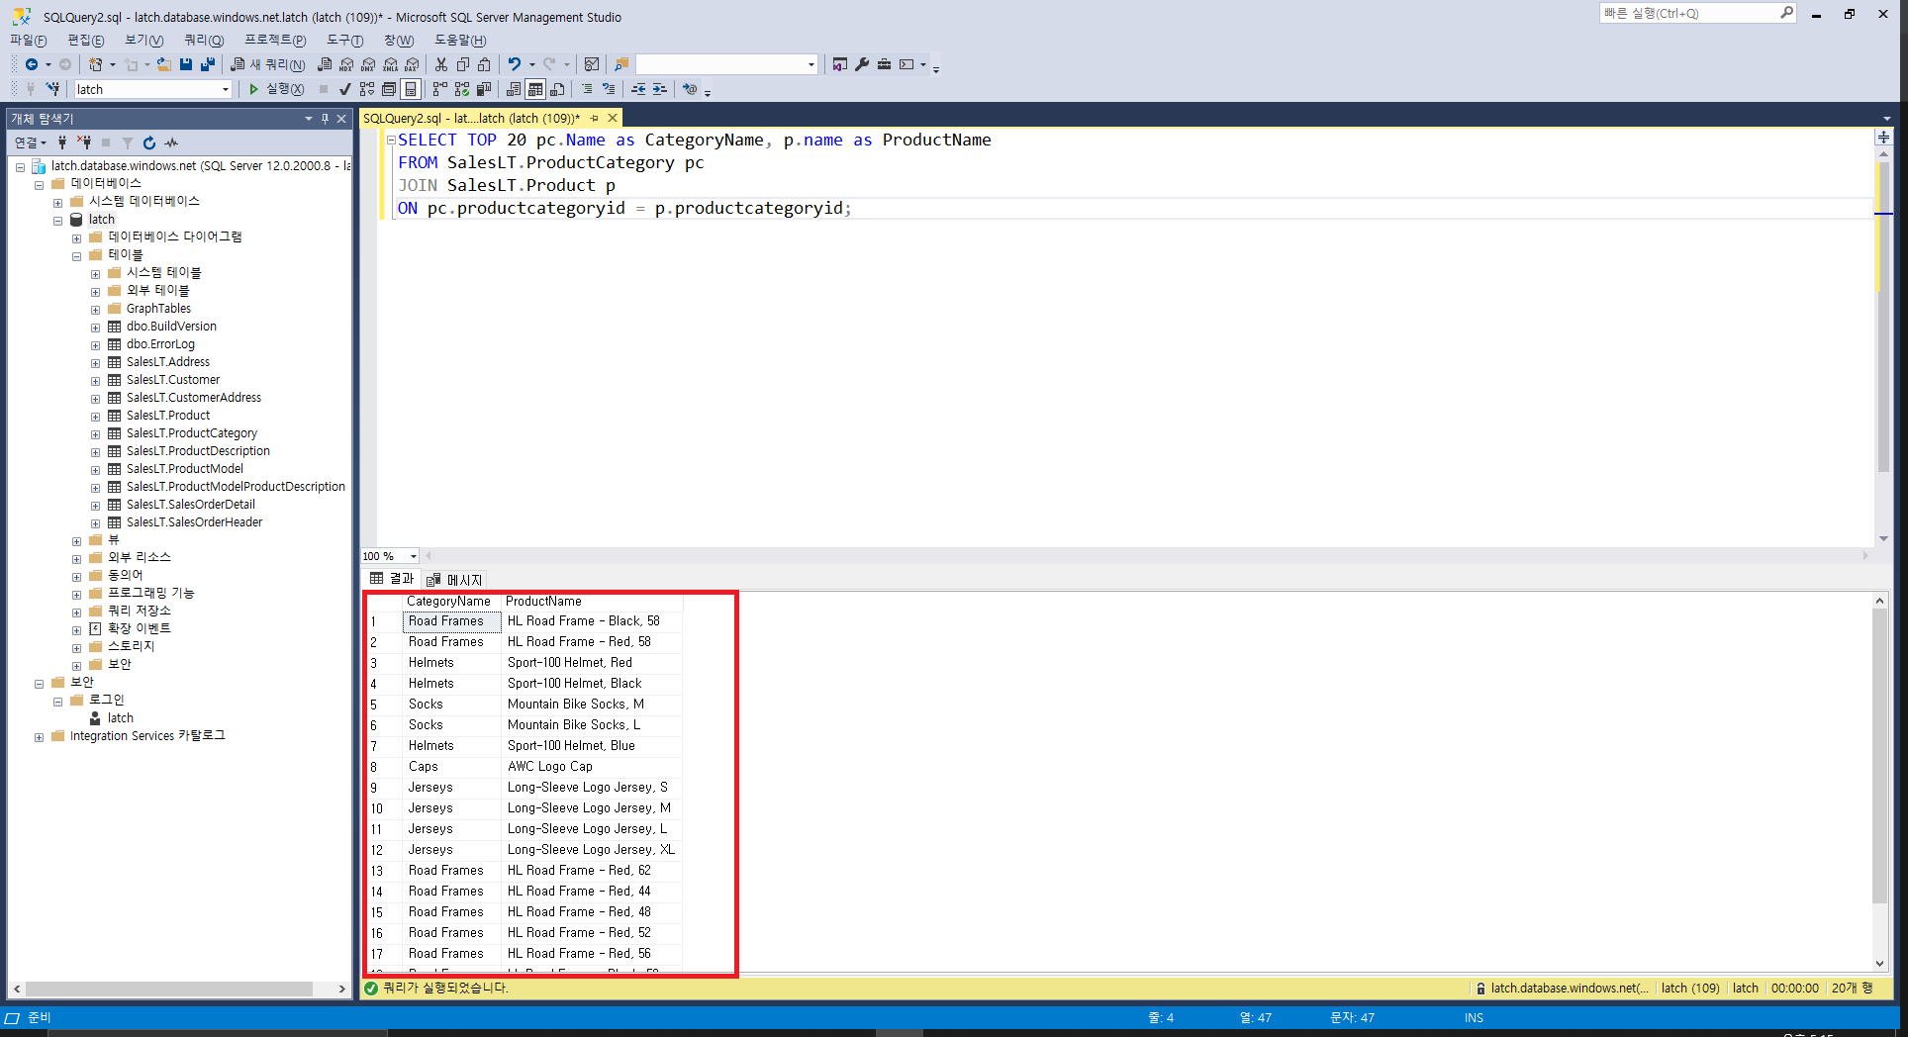Save the query with the diskette icon
1908x1037 pixels.
[186, 64]
